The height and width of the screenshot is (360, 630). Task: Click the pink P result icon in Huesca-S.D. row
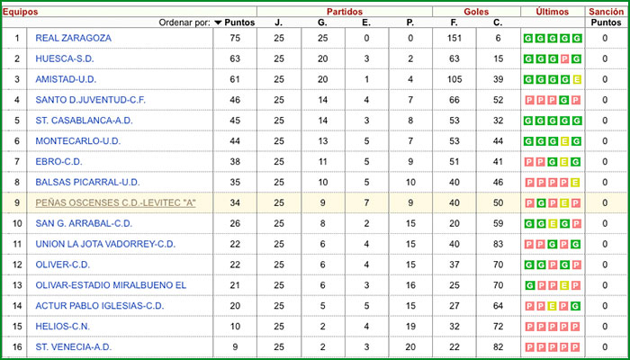pyautogui.click(x=563, y=58)
